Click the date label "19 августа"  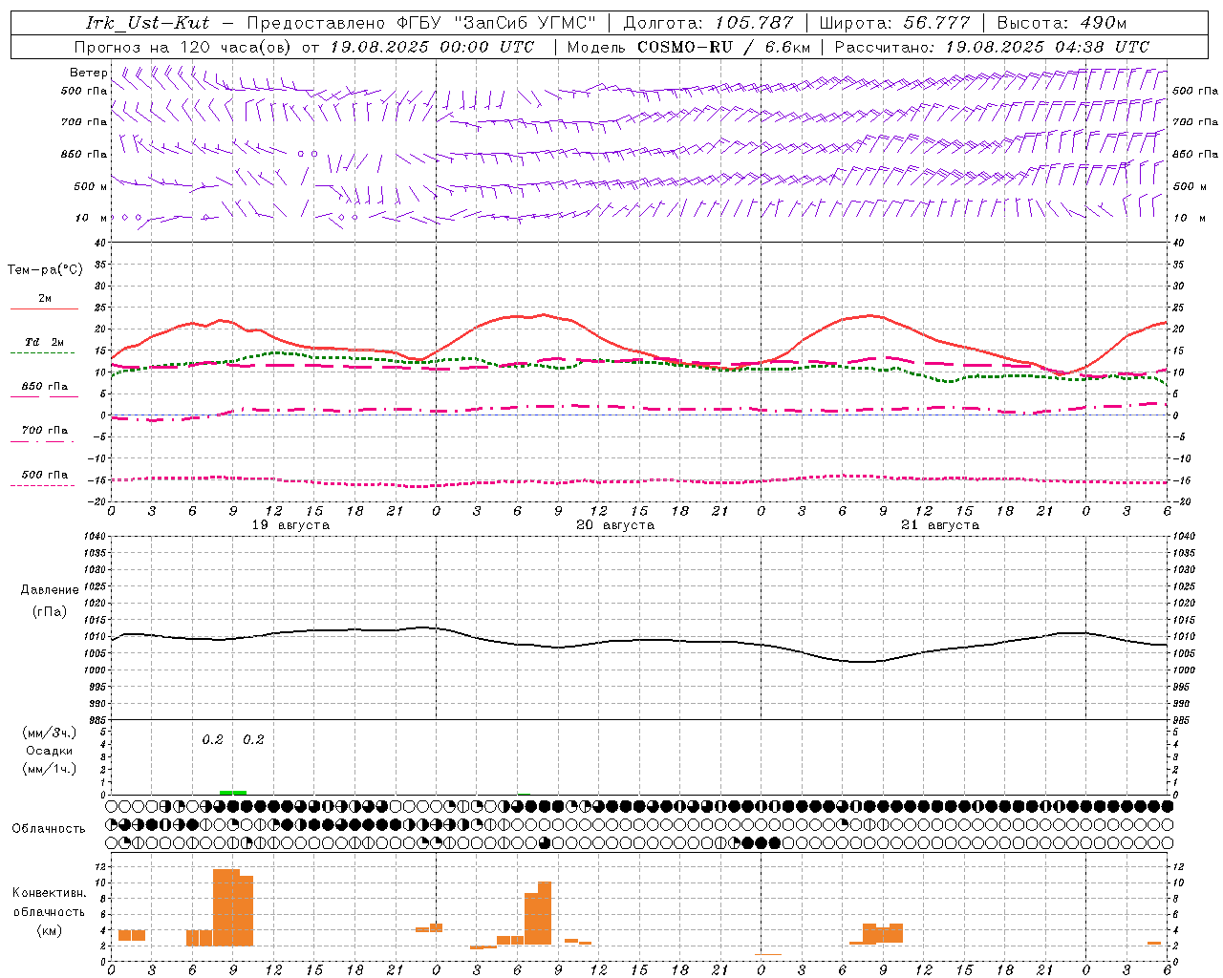[290, 525]
